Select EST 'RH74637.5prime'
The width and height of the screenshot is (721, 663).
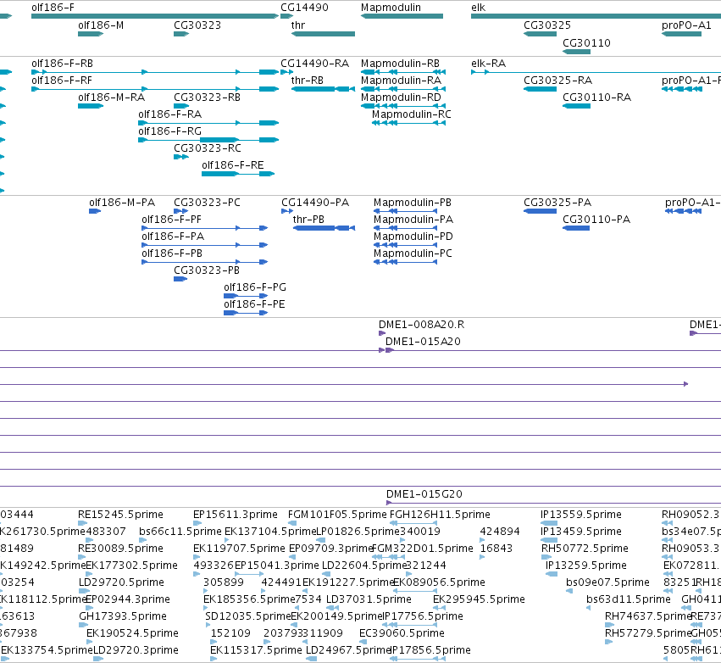(648, 617)
